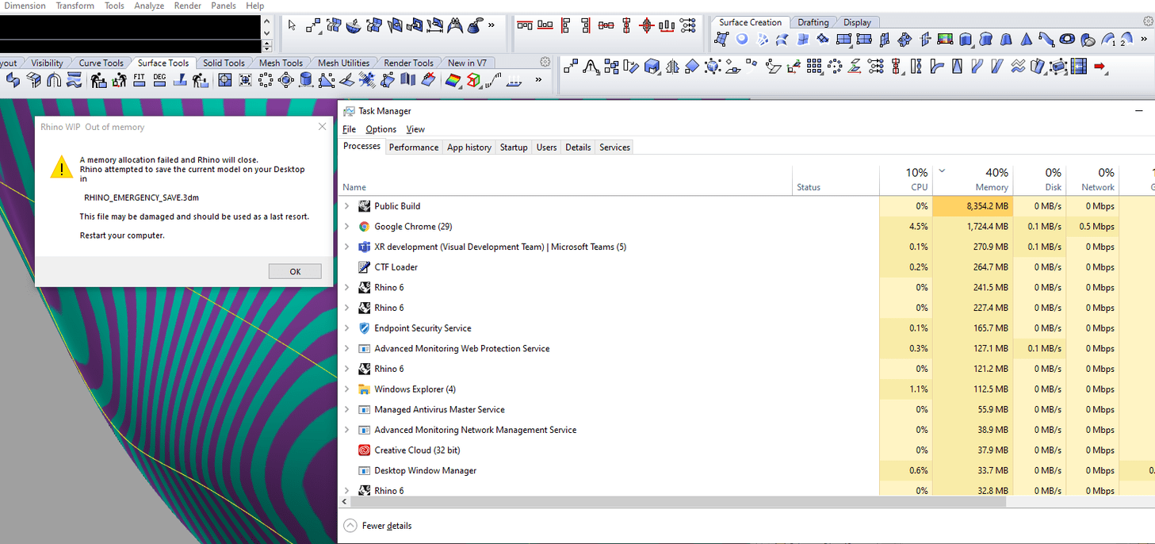Click the Fillet Surface icon in Surface Tools
This screenshot has width=1155, height=544.
pyautogui.click(x=13, y=79)
